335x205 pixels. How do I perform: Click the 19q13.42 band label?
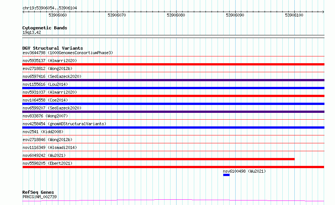pos(32,32)
